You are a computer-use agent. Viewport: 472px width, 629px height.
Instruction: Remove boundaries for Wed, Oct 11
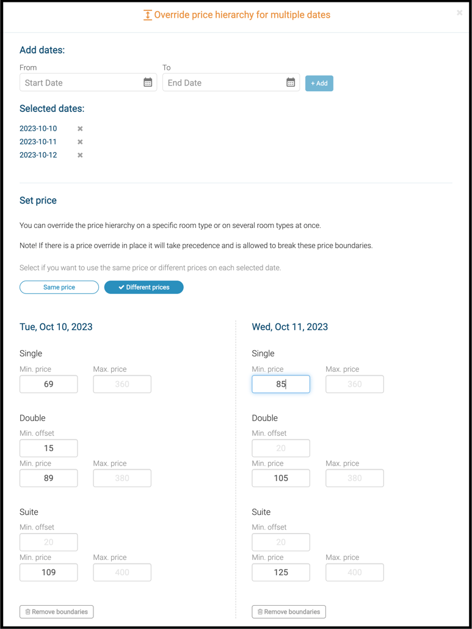pos(289,611)
